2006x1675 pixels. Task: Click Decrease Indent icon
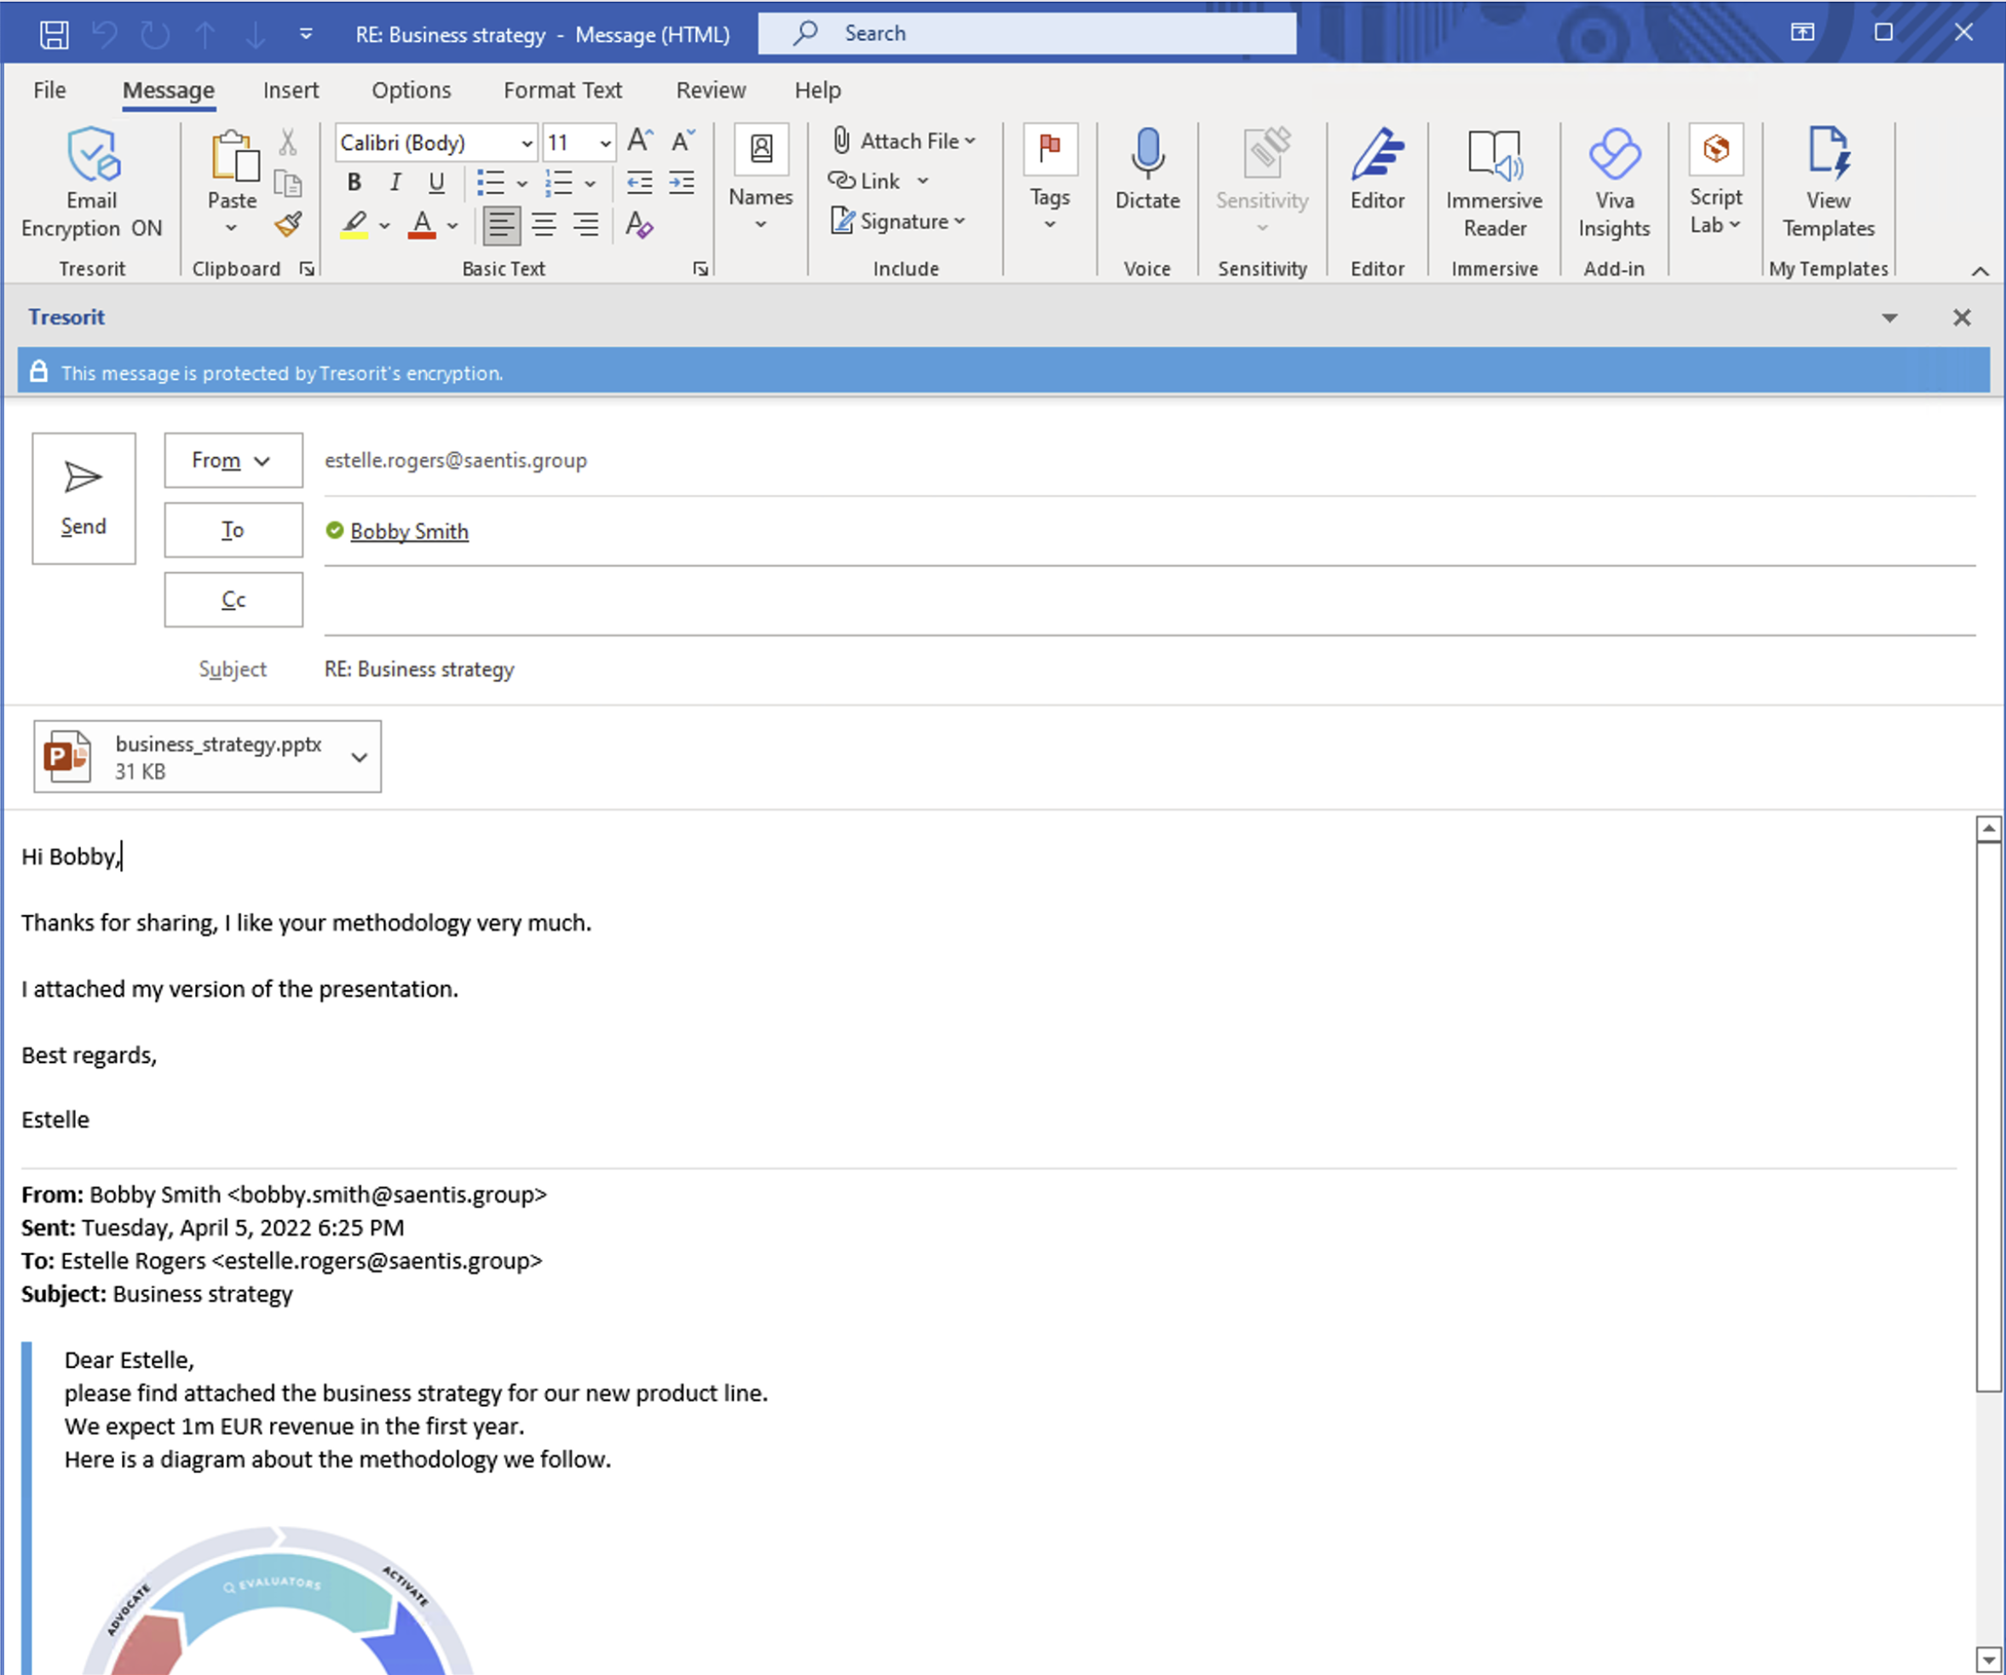pyautogui.click(x=640, y=181)
